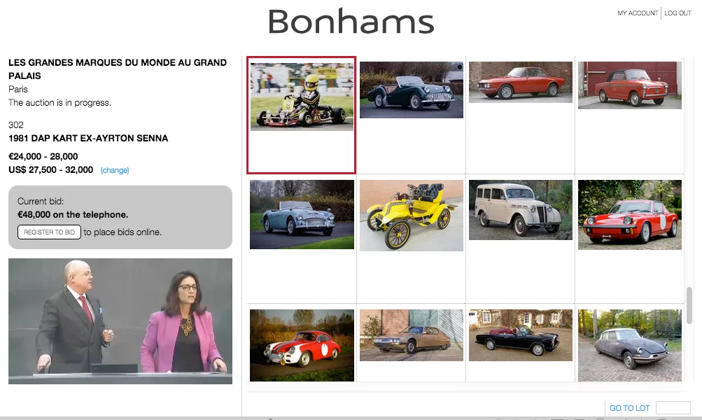This screenshot has height=420, width=702.
Task: Select the red rally Porsche 356 thumbnail
Action: 301,344
